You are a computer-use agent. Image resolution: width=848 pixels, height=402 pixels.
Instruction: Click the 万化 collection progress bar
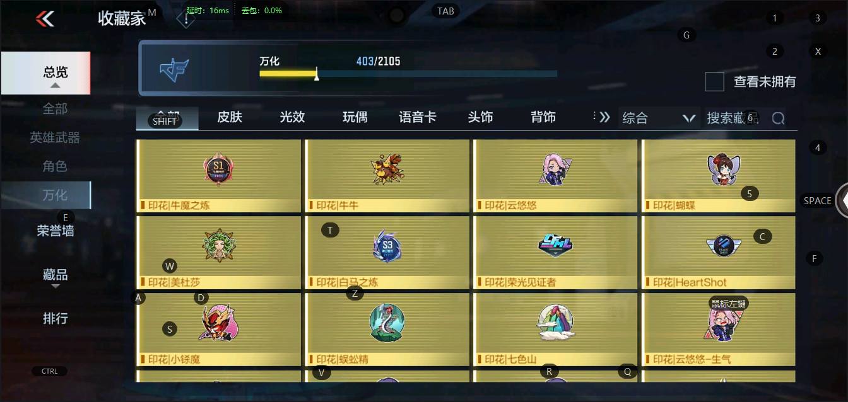click(x=408, y=74)
